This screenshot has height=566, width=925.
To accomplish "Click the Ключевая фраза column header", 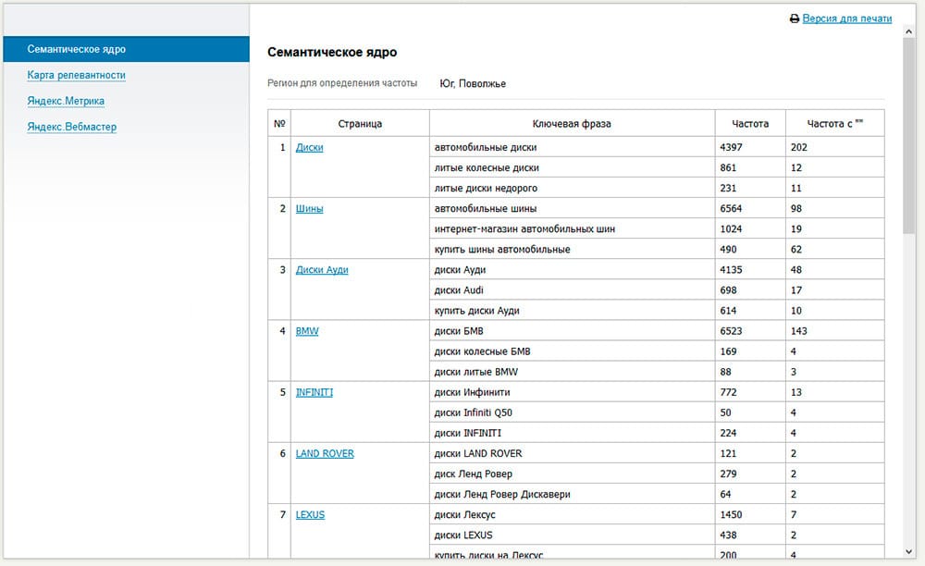I will pyautogui.click(x=572, y=123).
